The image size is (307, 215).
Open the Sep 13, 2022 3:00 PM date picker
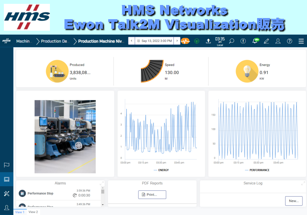(x=154, y=41)
